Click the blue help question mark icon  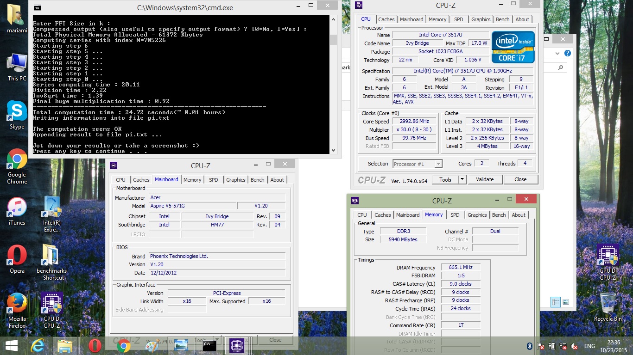[568, 53]
